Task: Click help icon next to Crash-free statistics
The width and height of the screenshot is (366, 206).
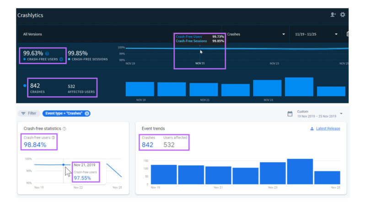Action: coord(65,129)
